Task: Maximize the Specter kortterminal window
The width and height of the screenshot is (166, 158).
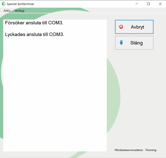Action: click(x=148, y=4)
